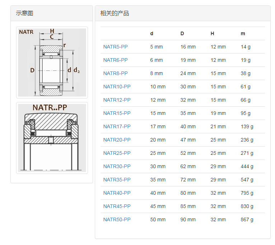Enlarge the NATR..PP cross-section drawing
This screenshot has height=245, width=275.
click(52, 138)
